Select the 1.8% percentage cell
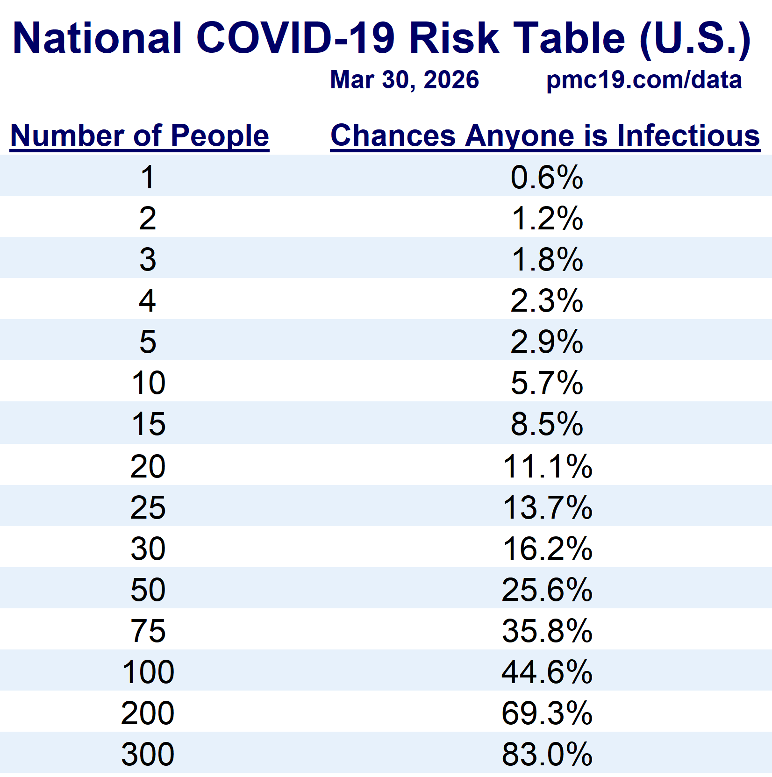The width and height of the screenshot is (772, 777). tap(547, 260)
